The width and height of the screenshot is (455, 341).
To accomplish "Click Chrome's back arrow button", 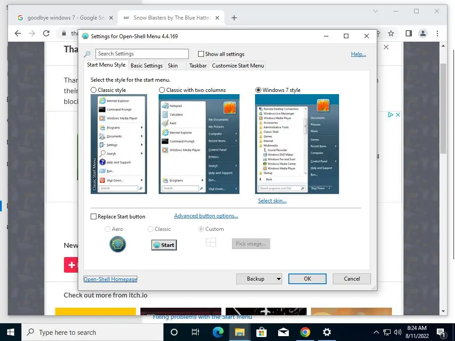I will pyautogui.click(x=18, y=33).
